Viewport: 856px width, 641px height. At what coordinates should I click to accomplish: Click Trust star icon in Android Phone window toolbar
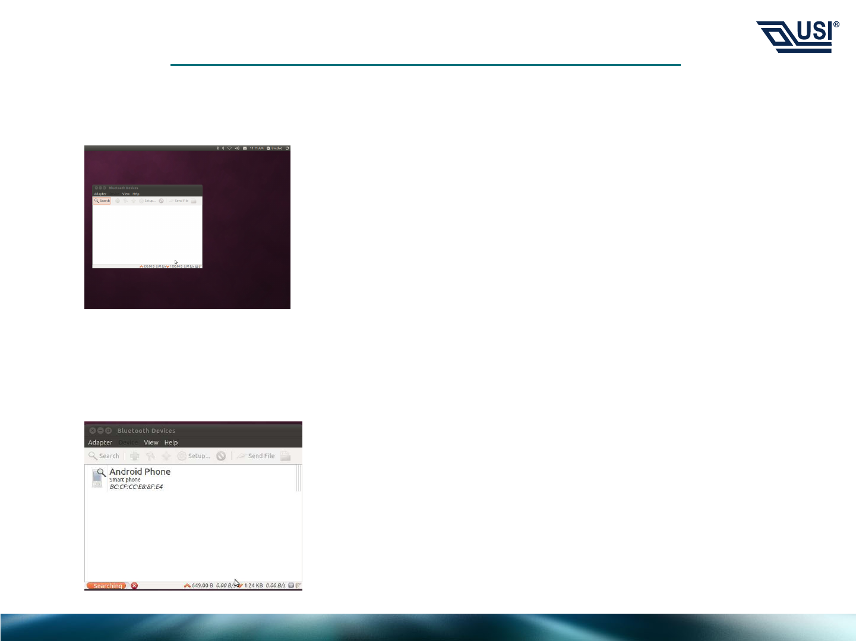click(166, 456)
